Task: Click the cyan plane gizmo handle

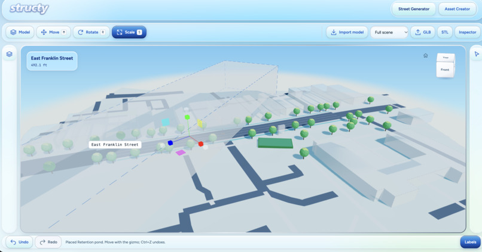Action: pos(166,122)
